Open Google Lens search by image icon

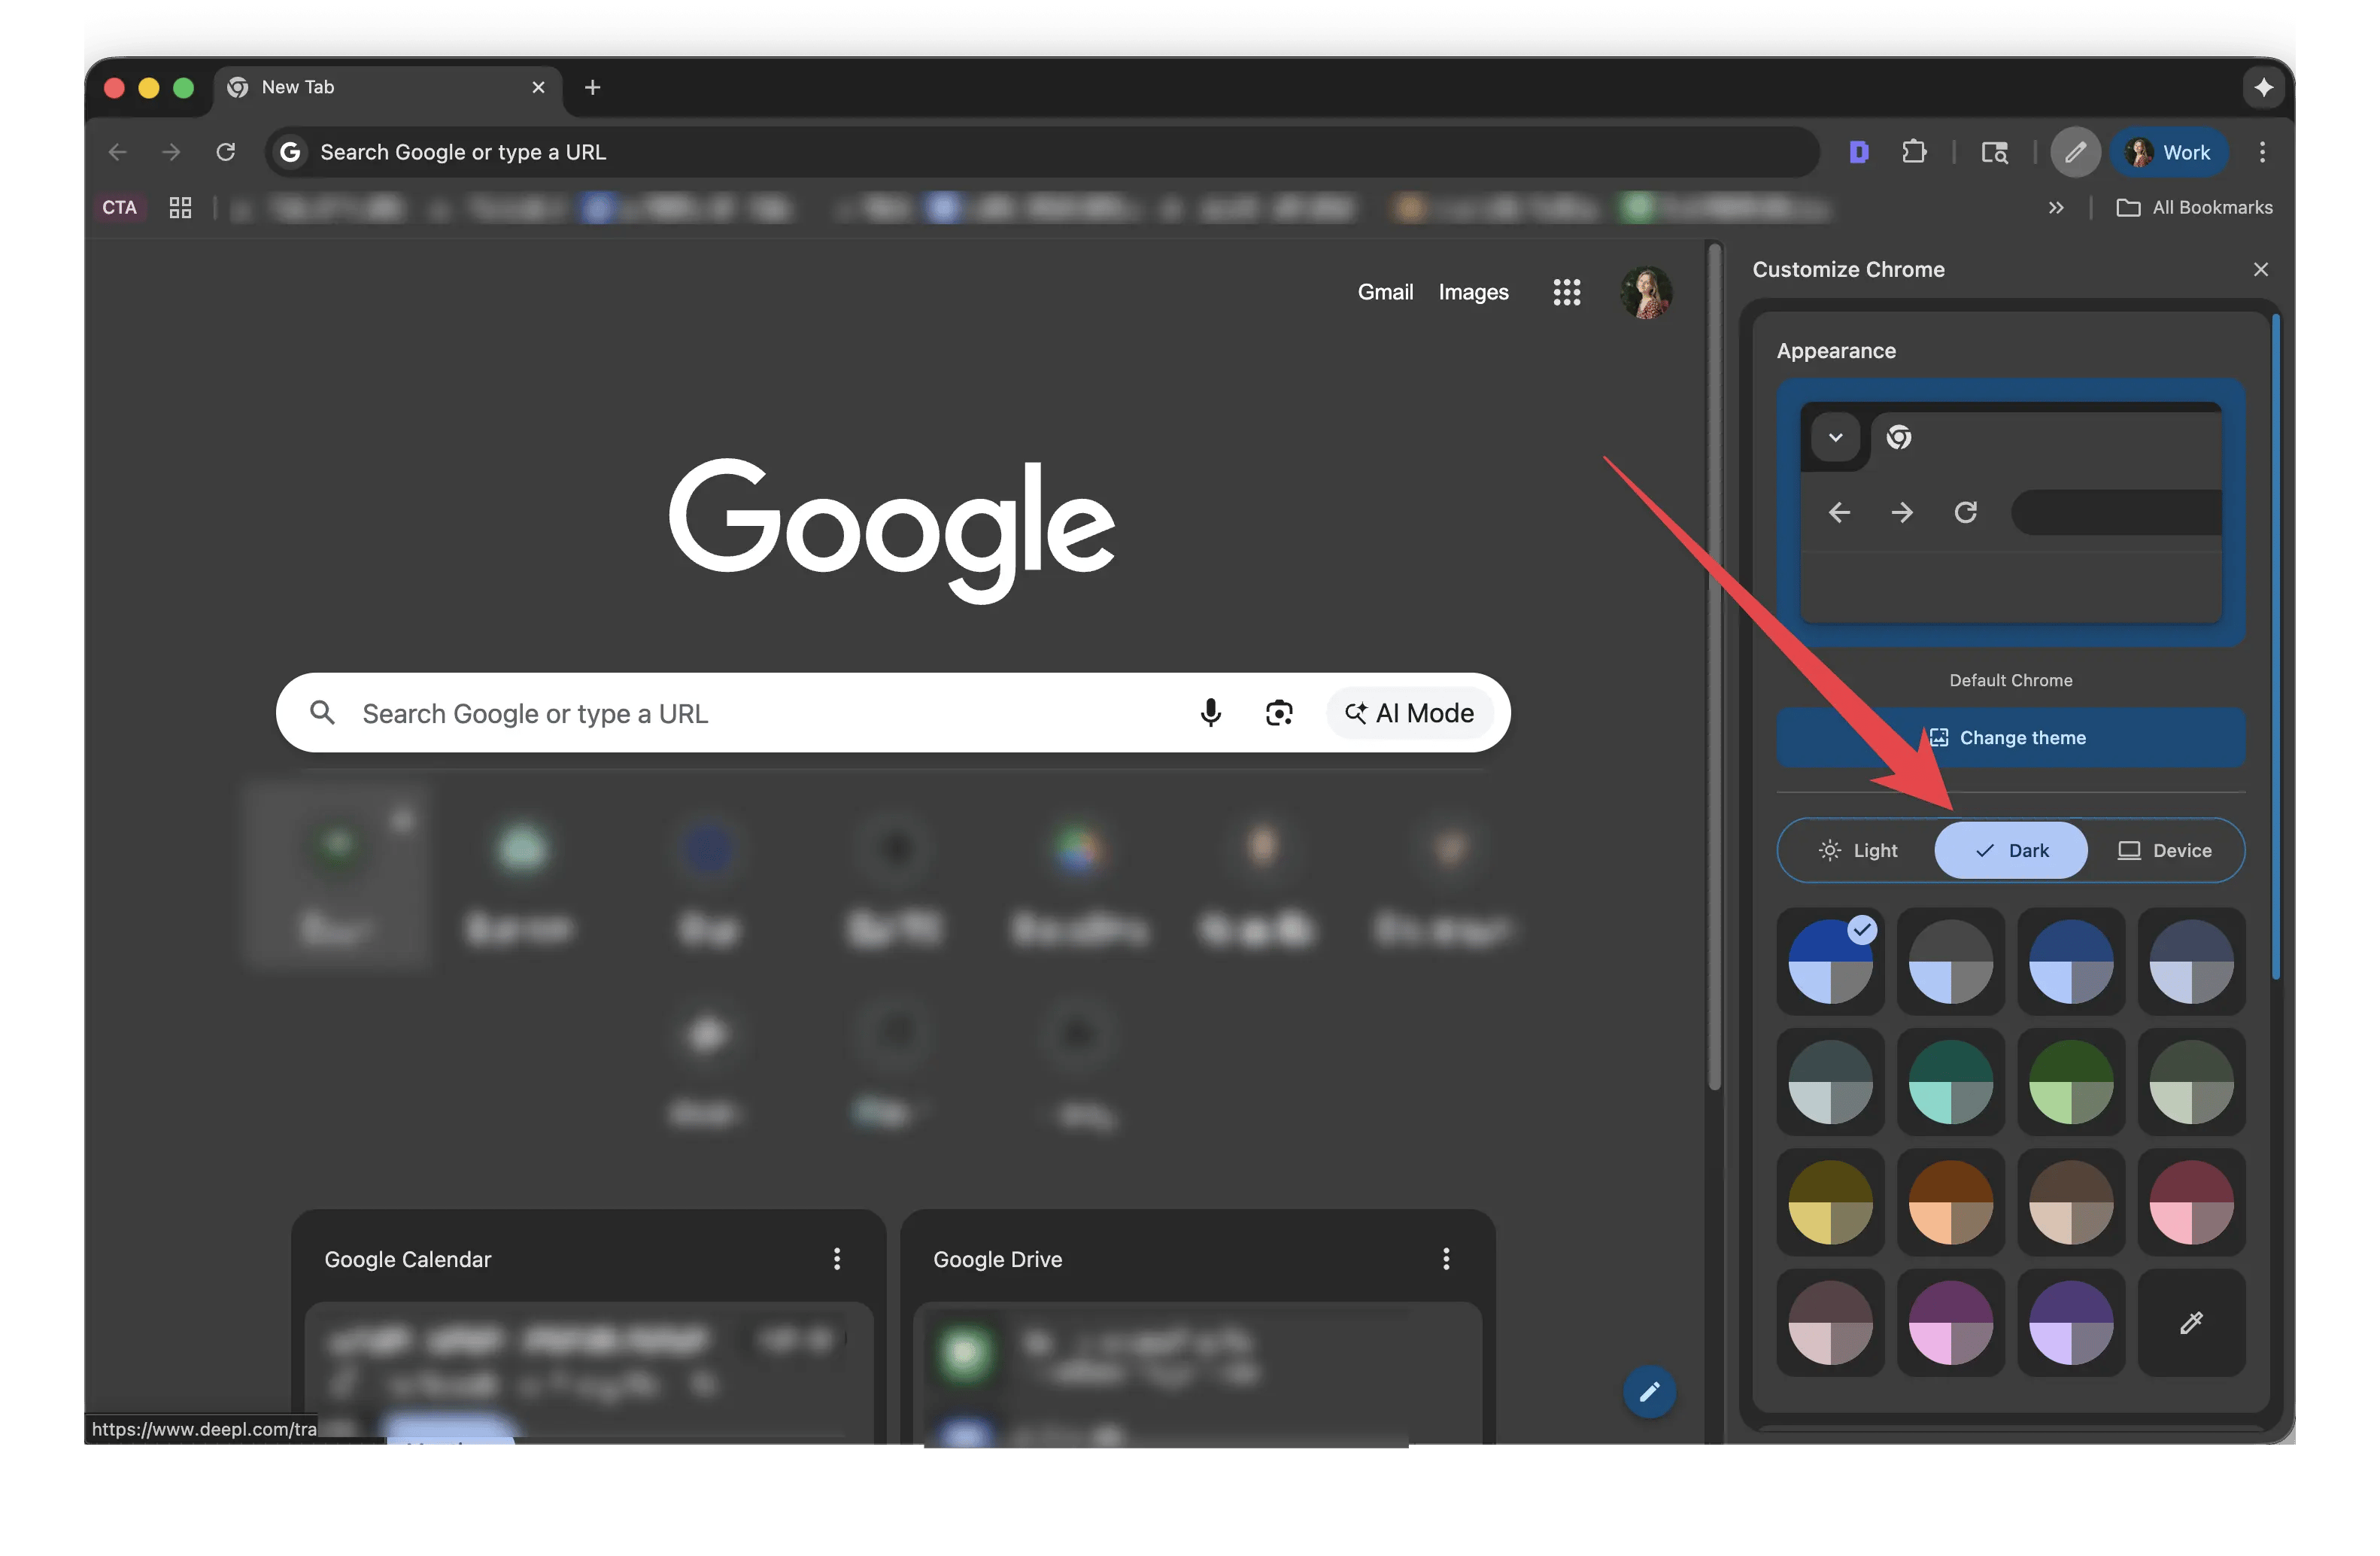(x=1280, y=713)
